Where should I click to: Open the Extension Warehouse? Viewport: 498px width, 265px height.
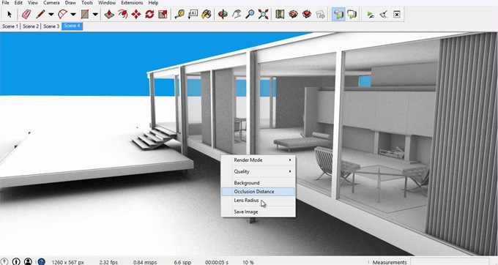(307, 15)
